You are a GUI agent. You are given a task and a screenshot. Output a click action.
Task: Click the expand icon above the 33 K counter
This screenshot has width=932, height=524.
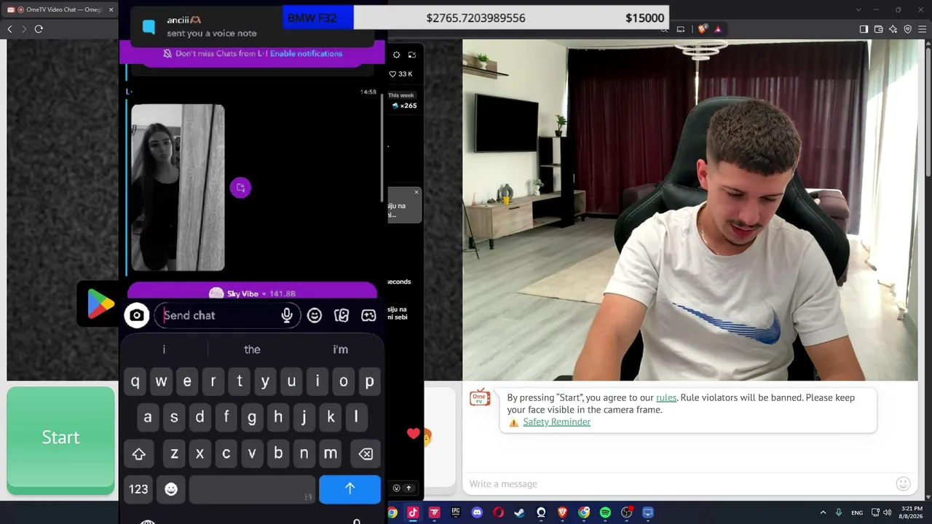pyautogui.click(x=412, y=55)
